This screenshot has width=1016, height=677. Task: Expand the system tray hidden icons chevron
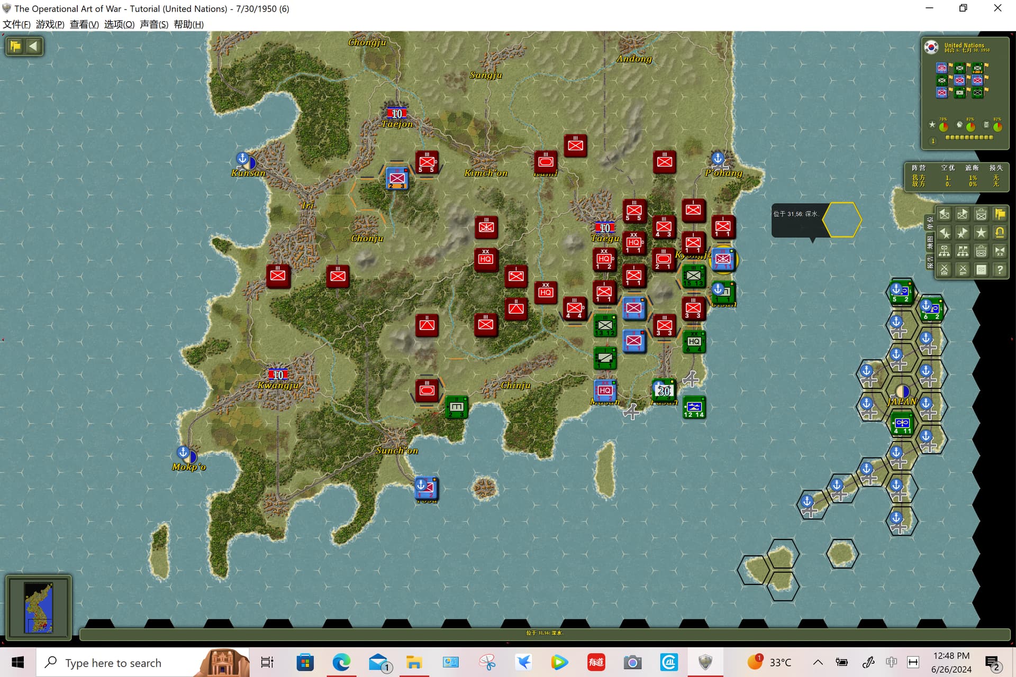(818, 662)
